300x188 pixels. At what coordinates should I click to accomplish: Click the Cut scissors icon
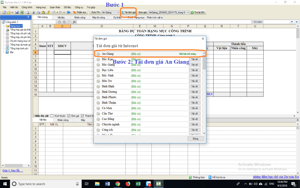point(34,12)
